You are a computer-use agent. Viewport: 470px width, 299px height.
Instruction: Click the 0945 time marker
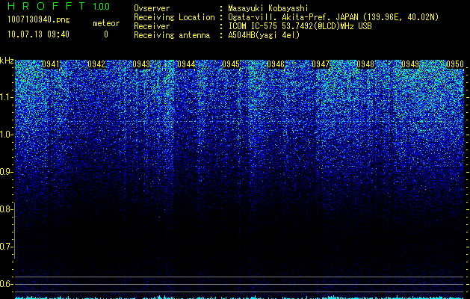(x=231, y=64)
